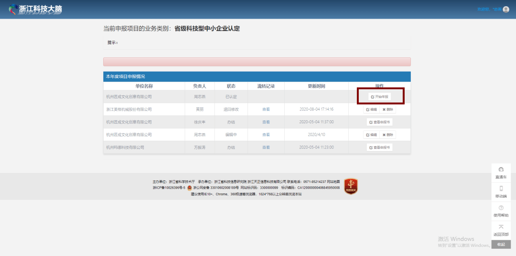Open the 网站地图 link in footer
516x256 pixels.
click(333, 181)
